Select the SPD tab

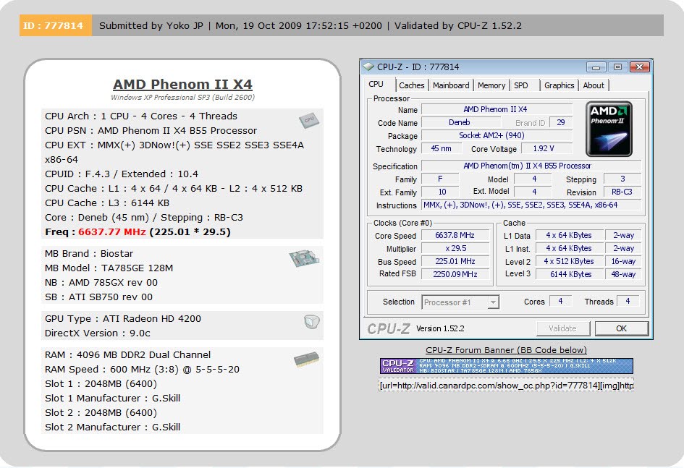[x=522, y=85]
